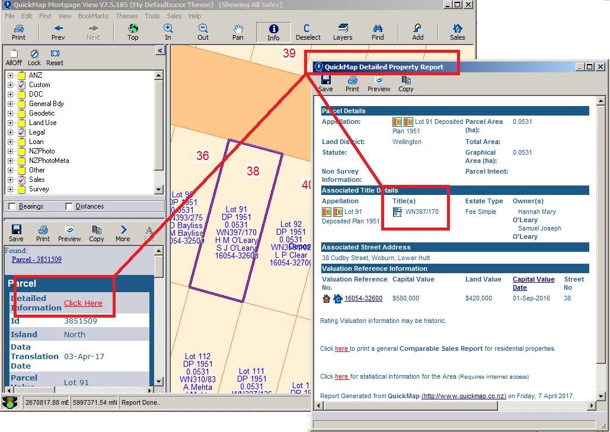
Task: Open the Layers tool
Action: [x=342, y=32]
